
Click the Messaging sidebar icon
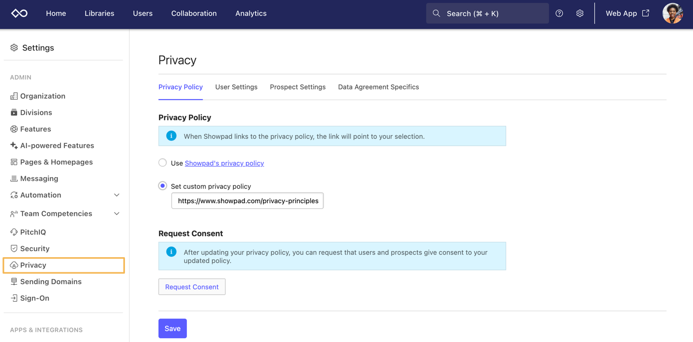[14, 179]
